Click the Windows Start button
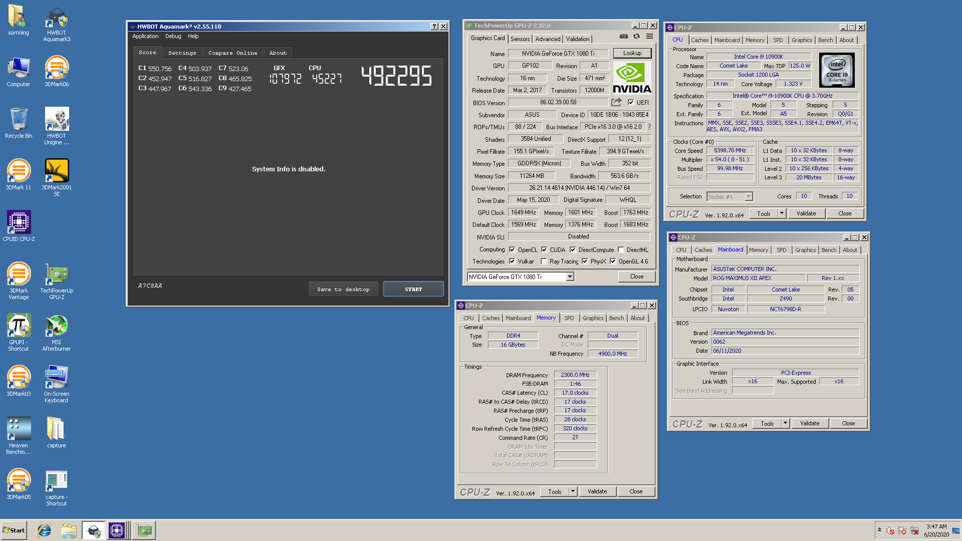Image resolution: width=962 pixels, height=541 pixels. [14, 530]
